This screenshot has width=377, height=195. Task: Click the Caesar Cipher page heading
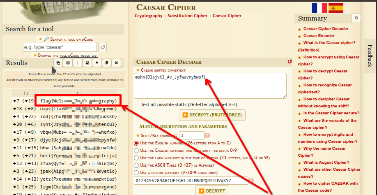coord(166,7)
